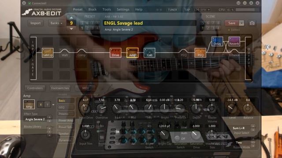
Task: Select the red Drive block
Action: tap(115, 53)
